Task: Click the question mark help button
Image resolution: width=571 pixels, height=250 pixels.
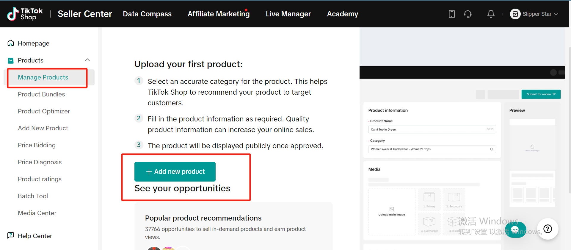Action: [x=548, y=229]
